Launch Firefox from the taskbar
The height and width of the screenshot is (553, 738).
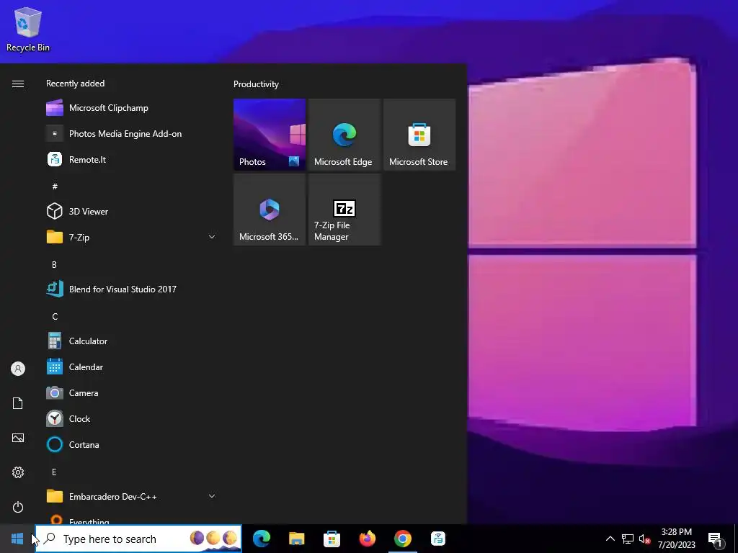[367, 539]
